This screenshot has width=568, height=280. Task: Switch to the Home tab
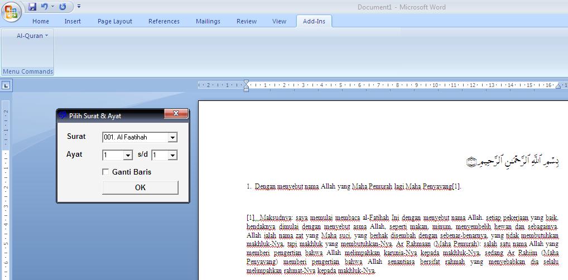click(x=41, y=21)
